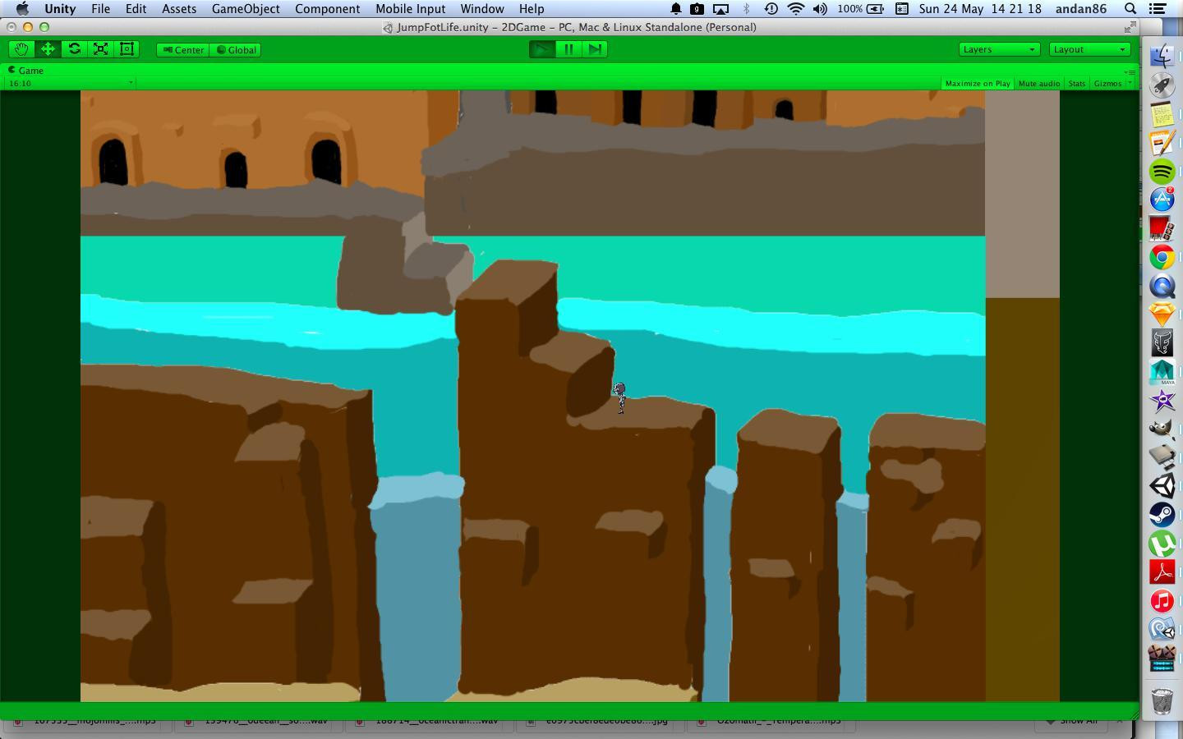Open Time Machine status menu
1183x739 pixels.
point(771,9)
